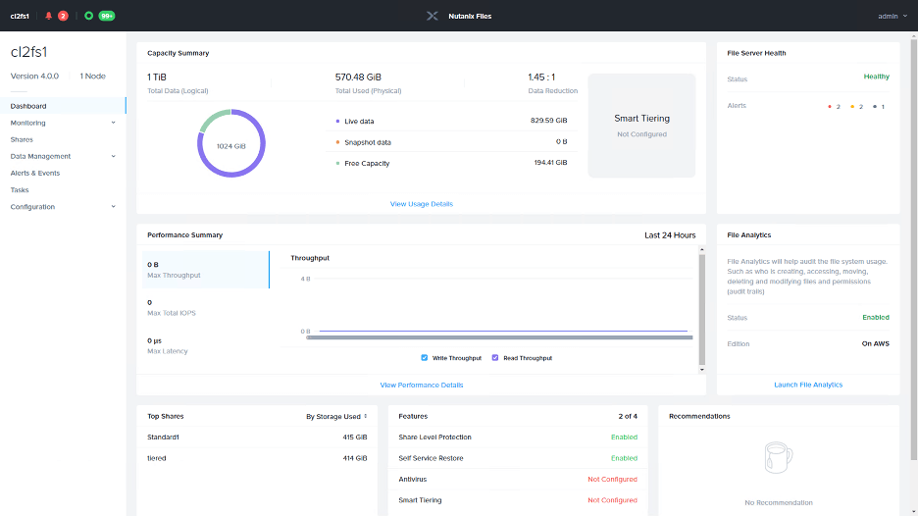Viewport: 918px width, 516px height.
Task: Click the 570.48 GiB Total Used value
Action: (x=358, y=77)
